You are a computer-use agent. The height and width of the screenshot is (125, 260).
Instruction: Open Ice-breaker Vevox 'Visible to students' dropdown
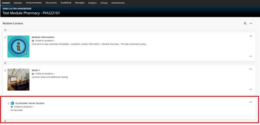[24, 107]
